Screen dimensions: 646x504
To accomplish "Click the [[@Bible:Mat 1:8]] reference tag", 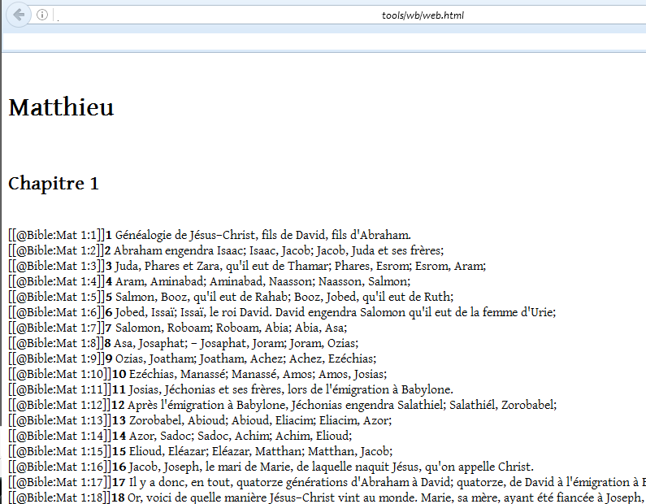I will coord(56,343).
